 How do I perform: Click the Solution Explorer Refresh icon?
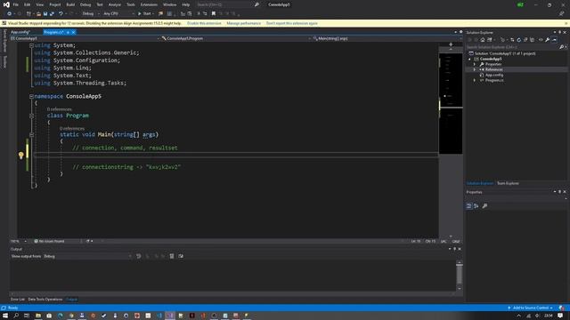[518, 39]
